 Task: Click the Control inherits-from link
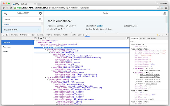point(100,26)
